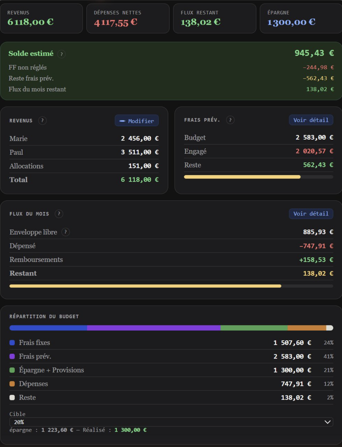Screen dimensions: 342x447
Task: Open the Cible 20% dropdown
Action: click(x=171, y=422)
